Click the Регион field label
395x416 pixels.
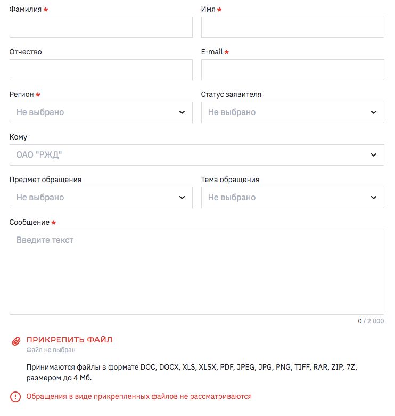[x=22, y=95]
